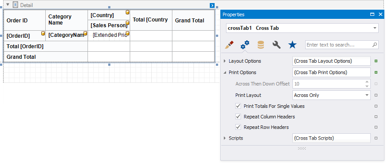Screen dimensions: 387x164
Task: Toggle Print Totals For Single Values checkbox
Action: tap(238, 106)
